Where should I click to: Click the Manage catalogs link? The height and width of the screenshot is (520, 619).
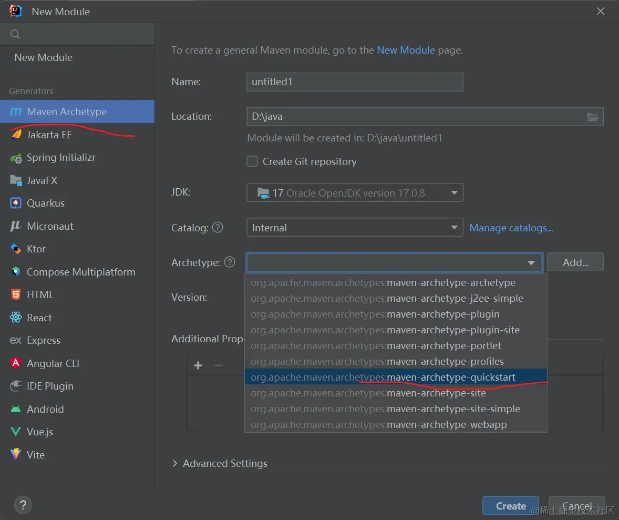point(511,228)
